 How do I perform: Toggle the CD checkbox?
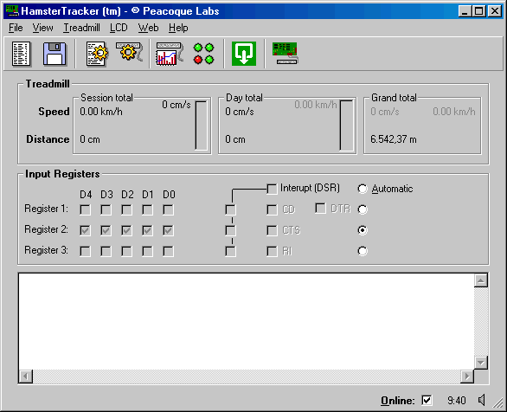[x=272, y=209]
